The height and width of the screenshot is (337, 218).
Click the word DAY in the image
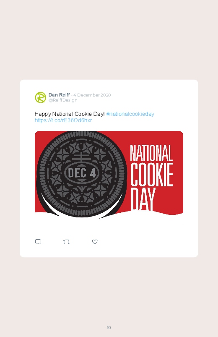[x=143, y=199]
